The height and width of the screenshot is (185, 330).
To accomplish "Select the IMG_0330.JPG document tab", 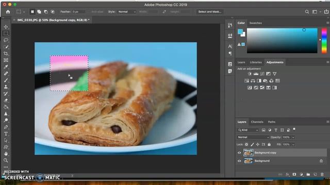I will (x=53, y=20).
